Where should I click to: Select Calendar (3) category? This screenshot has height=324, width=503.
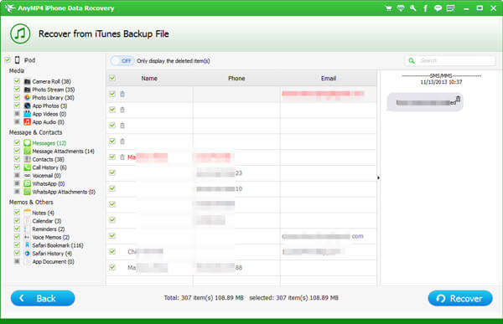tap(47, 221)
